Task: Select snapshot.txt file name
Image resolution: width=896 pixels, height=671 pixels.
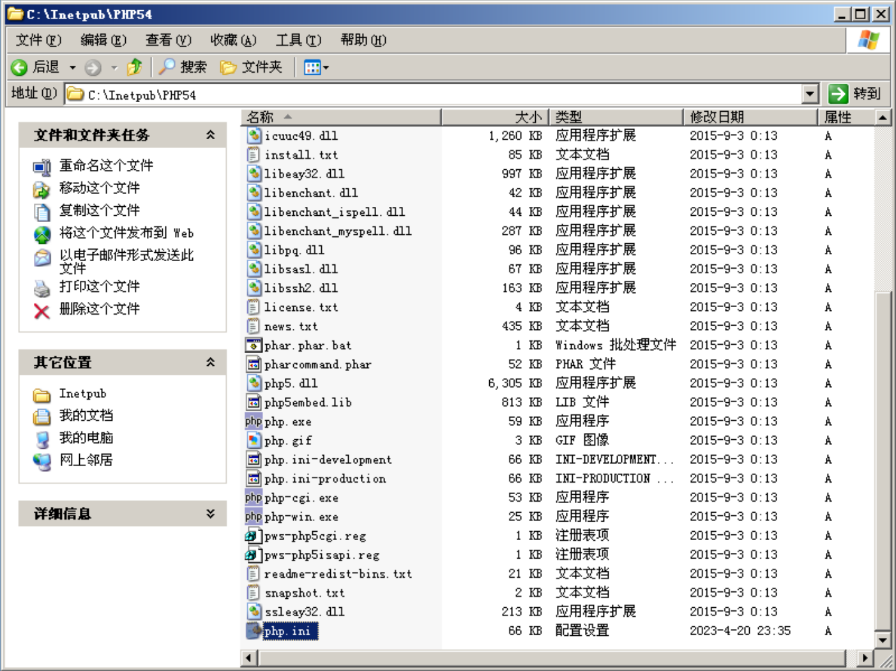Action: [305, 593]
